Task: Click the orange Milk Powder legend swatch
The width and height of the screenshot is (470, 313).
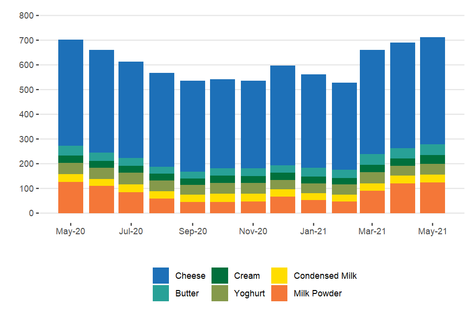Action: tap(279, 293)
